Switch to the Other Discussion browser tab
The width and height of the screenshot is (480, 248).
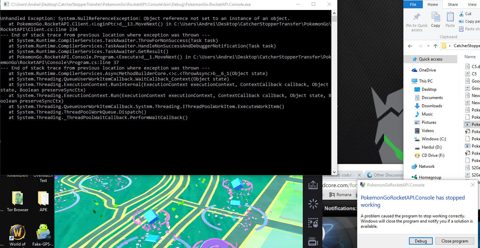point(386,175)
